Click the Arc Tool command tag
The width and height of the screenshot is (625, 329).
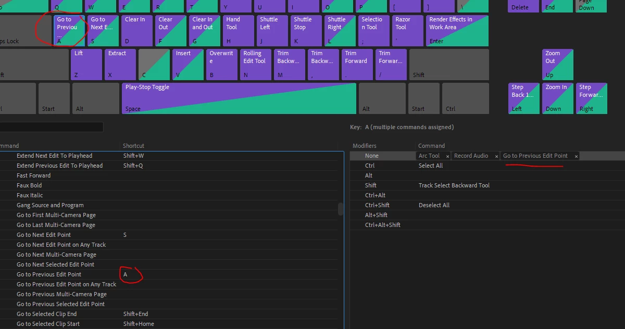[429, 156]
